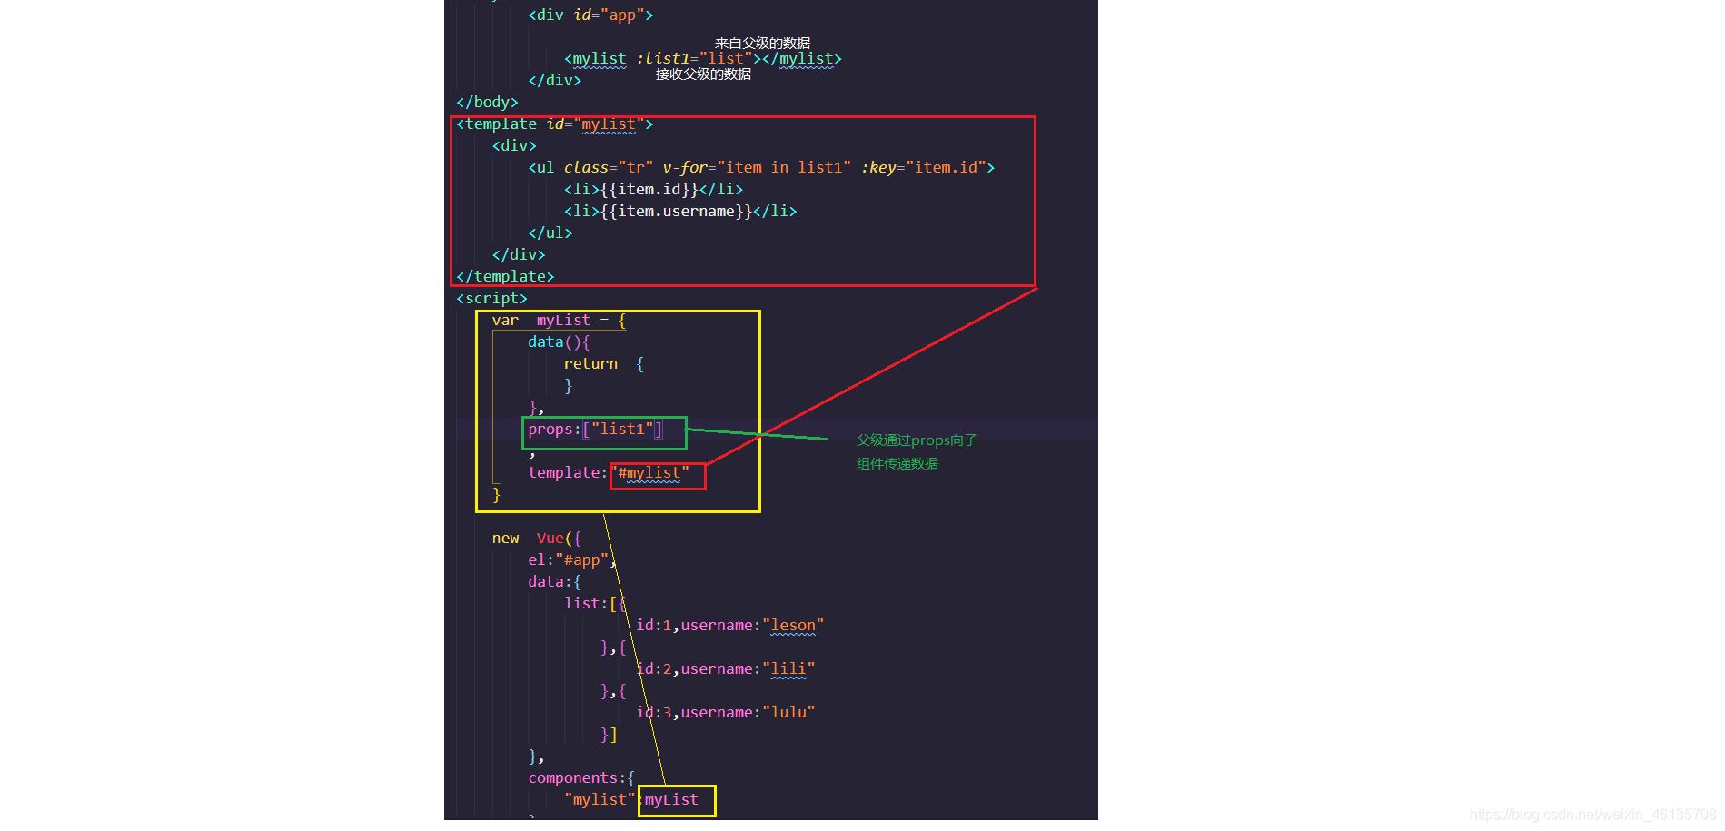
Task: Click the data:{ line in Vue instance
Action: 554,582
